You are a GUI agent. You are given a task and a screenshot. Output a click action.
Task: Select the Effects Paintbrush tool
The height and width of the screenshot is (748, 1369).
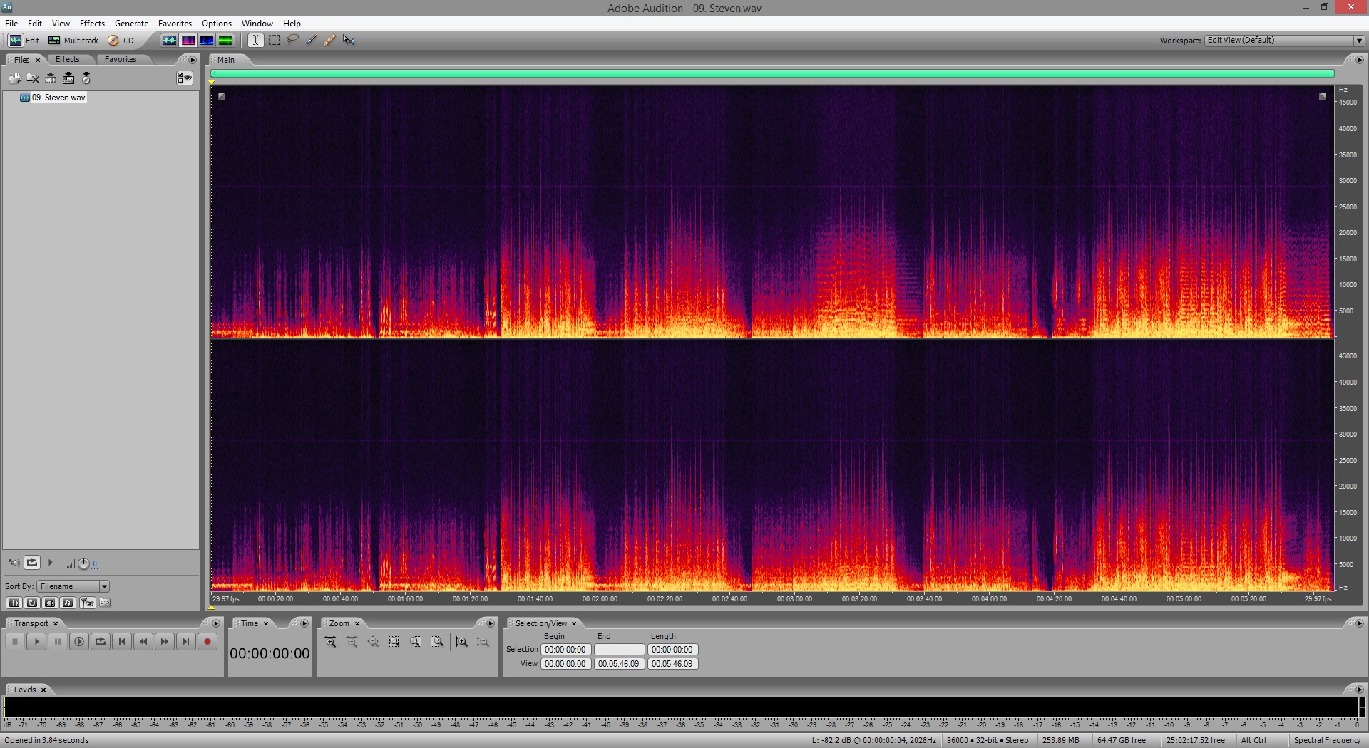[312, 41]
